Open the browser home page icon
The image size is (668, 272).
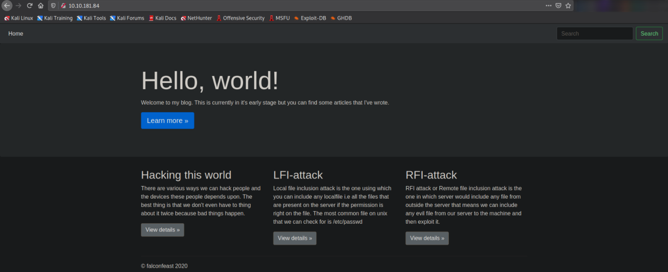pos(41,6)
